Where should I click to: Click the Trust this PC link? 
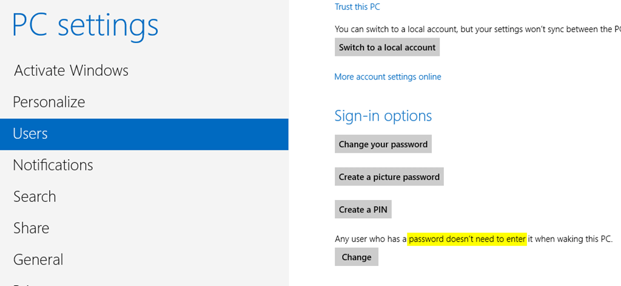tap(357, 7)
